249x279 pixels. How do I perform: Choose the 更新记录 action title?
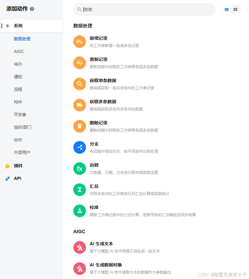99,59
